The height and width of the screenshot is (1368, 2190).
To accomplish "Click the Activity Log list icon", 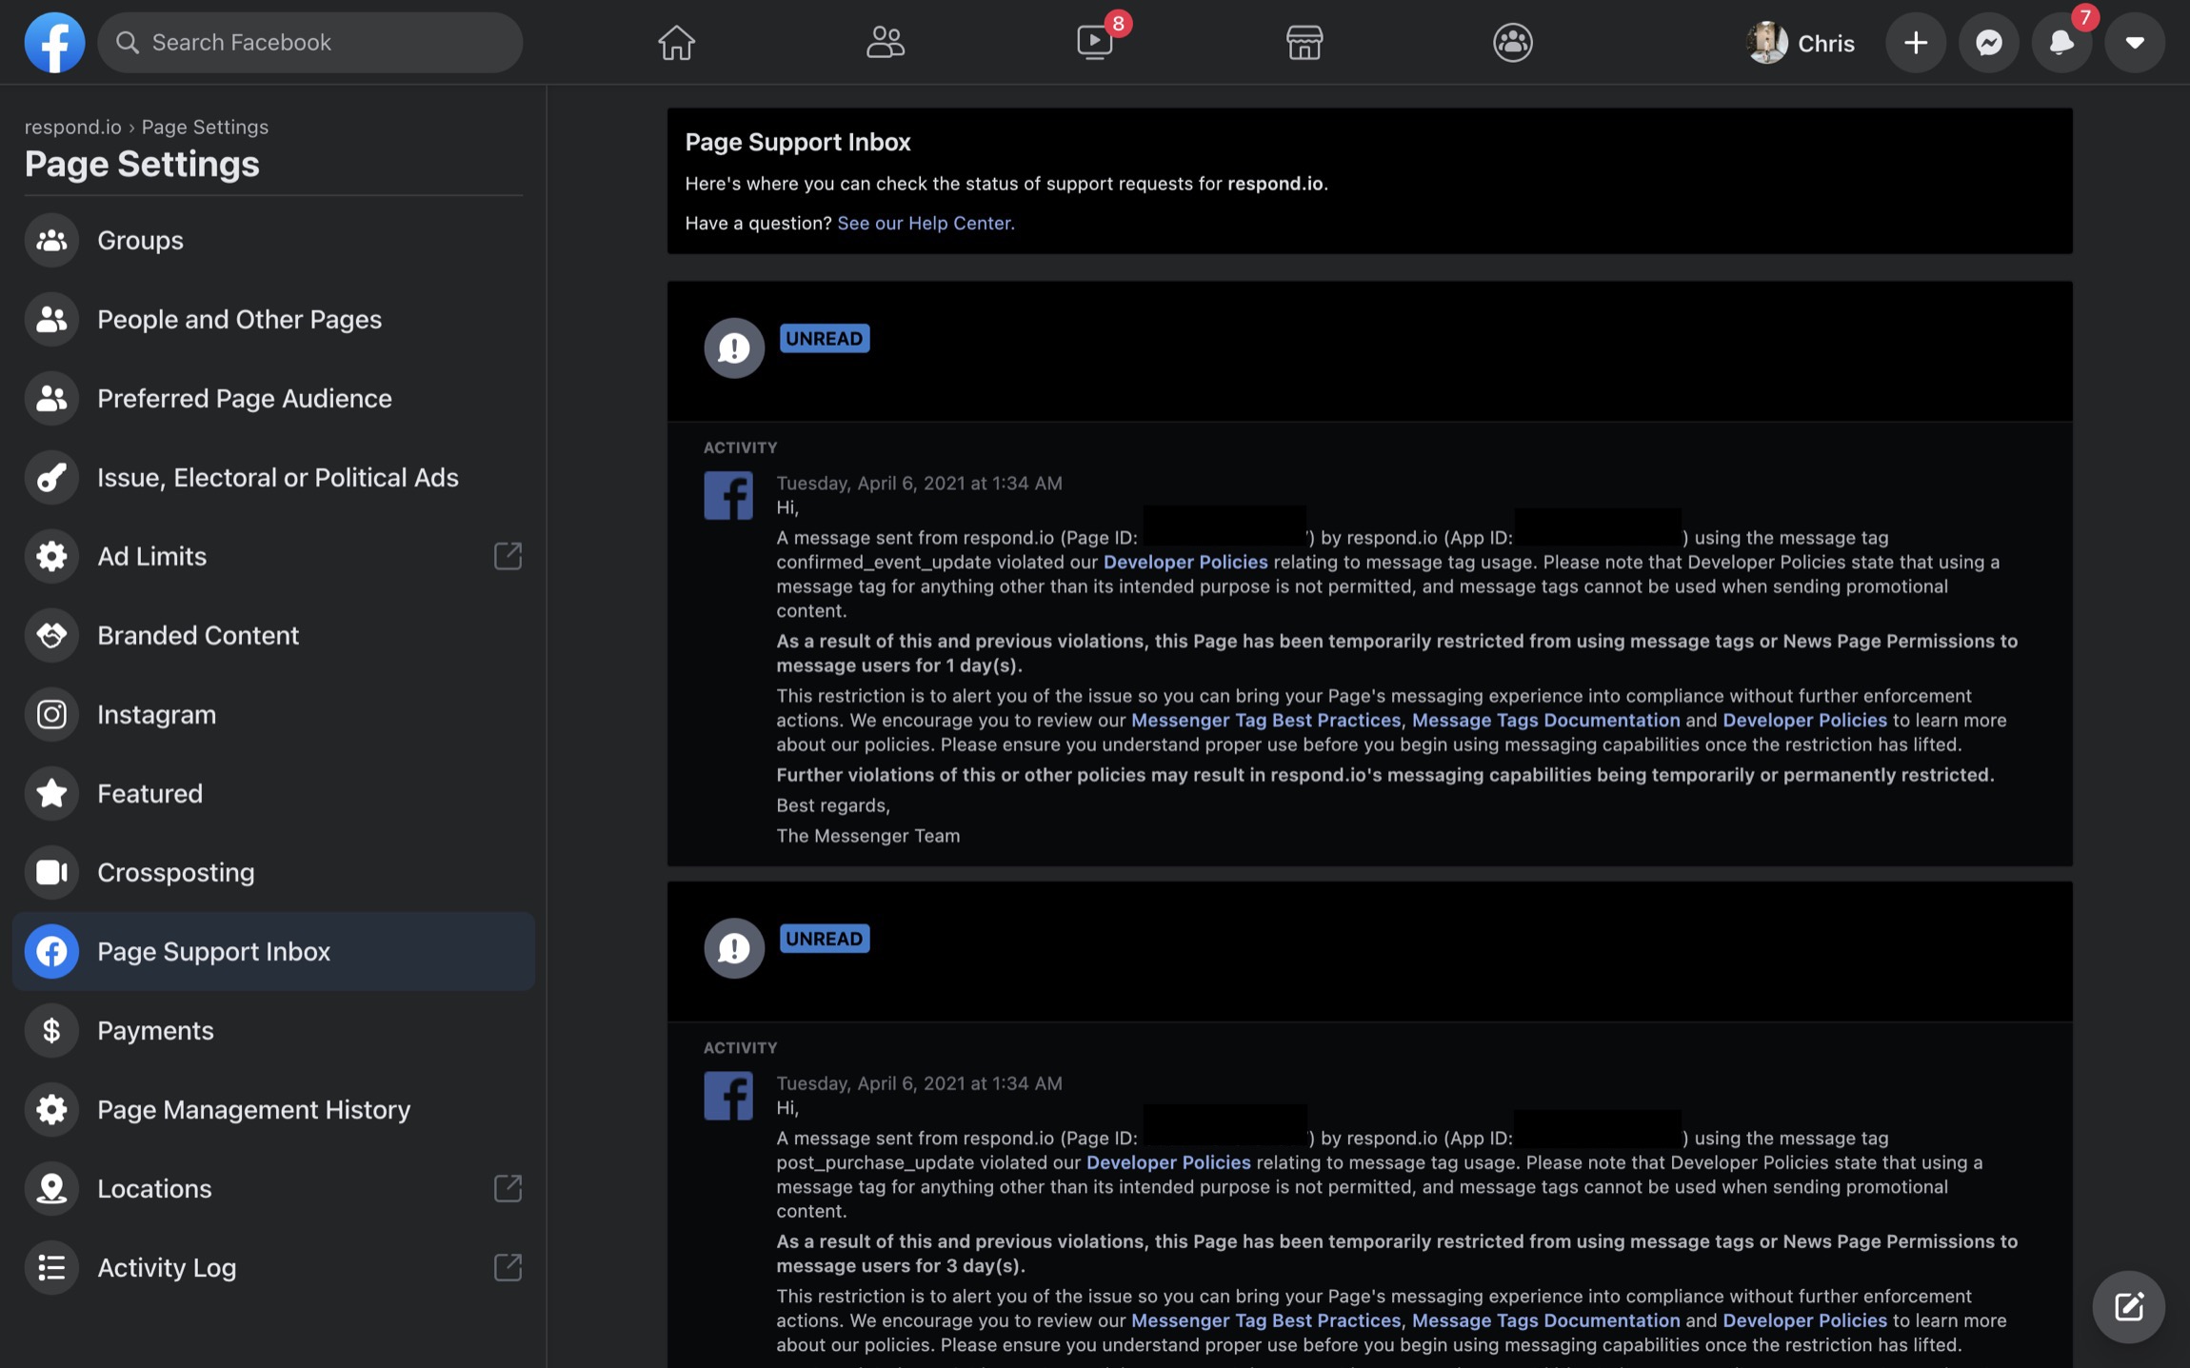I will [x=51, y=1267].
